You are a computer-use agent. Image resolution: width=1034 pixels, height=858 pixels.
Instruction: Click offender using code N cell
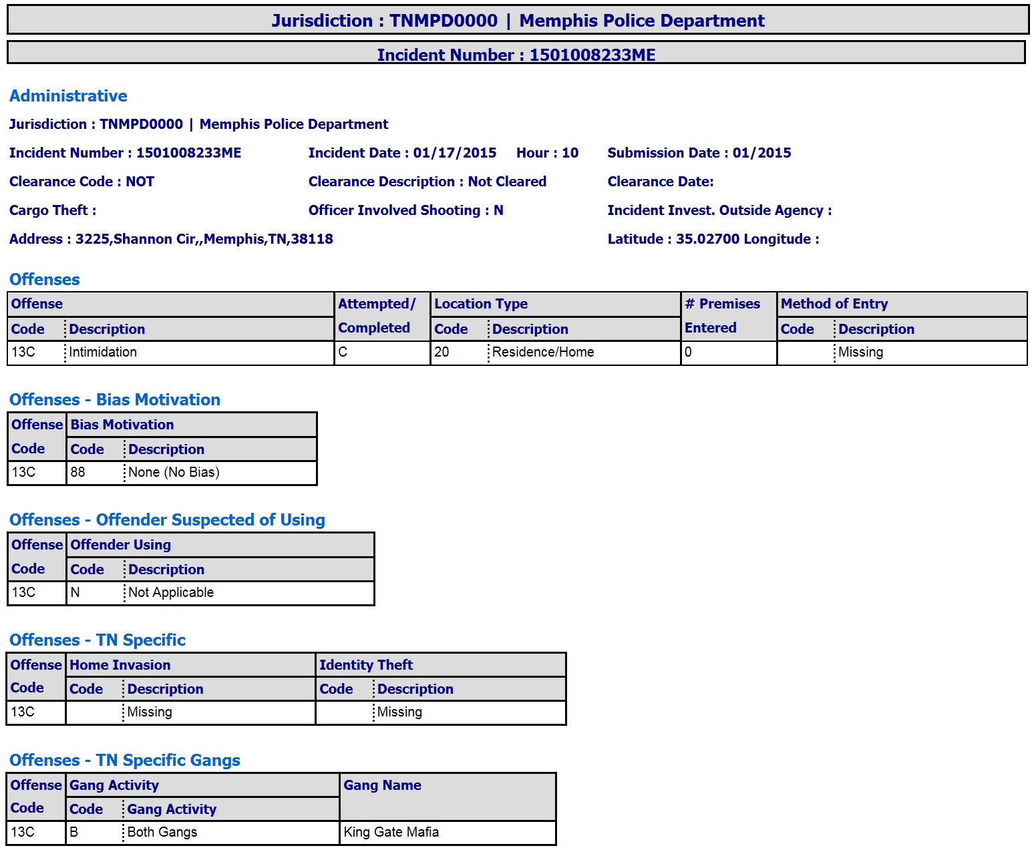pyautogui.click(x=96, y=593)
